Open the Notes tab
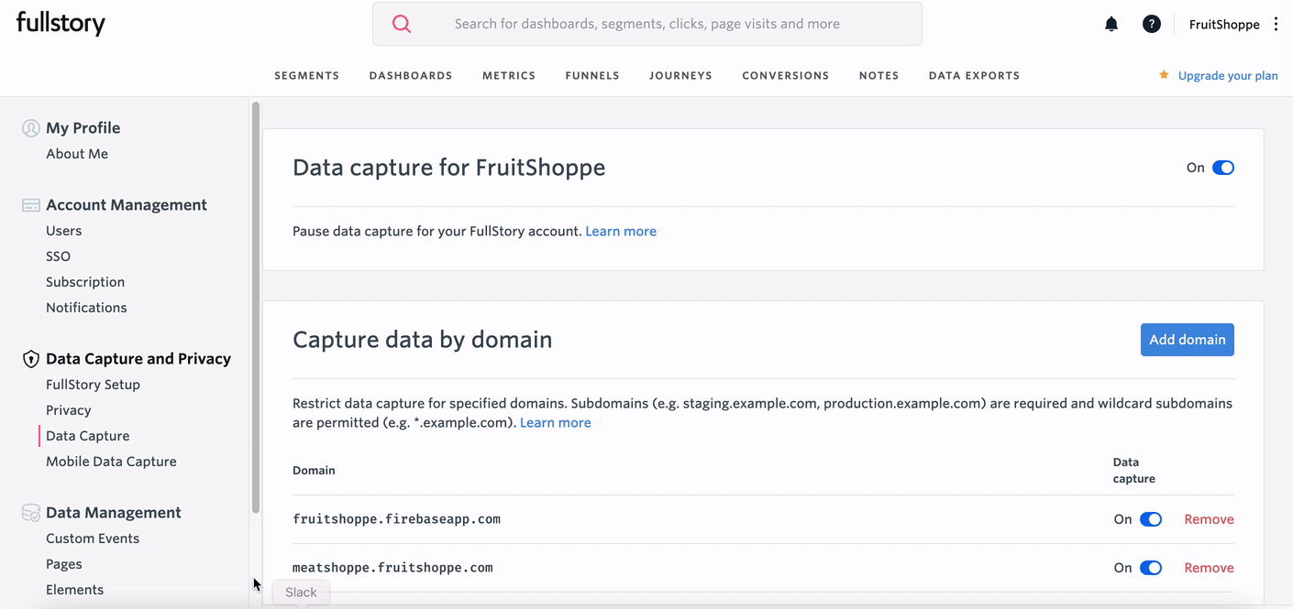 pos(879,76)
